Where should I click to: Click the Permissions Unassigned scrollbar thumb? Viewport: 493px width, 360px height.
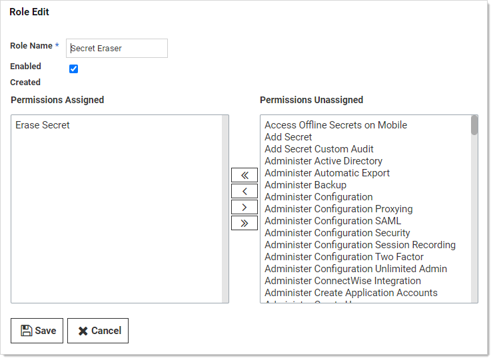(474, 125)
